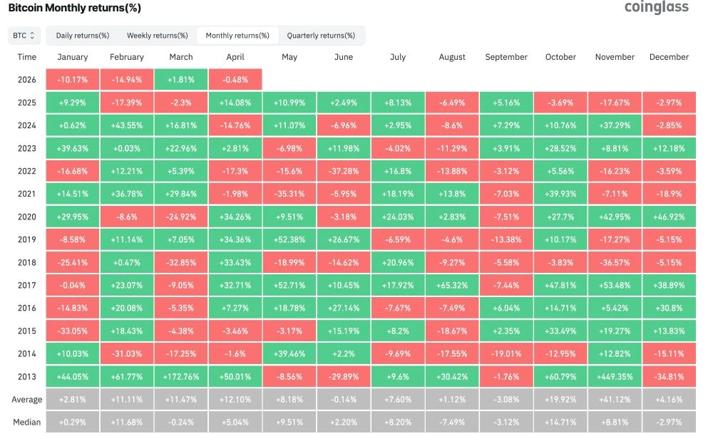
Task: Click the September column header
Action: tap(506, 57)
